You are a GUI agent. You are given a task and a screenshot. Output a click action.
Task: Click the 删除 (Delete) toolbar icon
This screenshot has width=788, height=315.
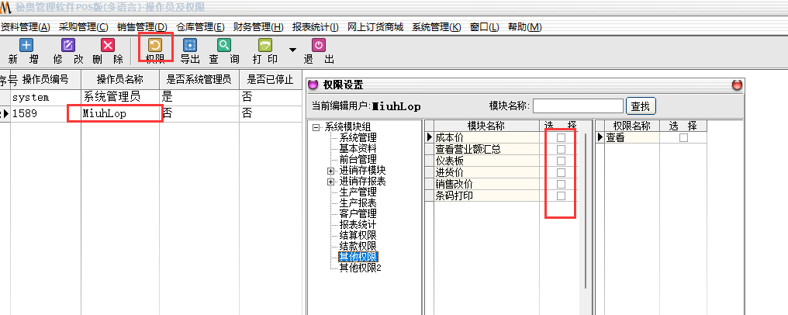[x=108, y=46]
